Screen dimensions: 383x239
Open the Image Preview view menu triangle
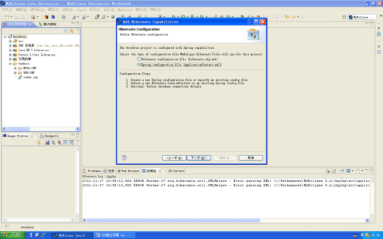pos(77,141)
